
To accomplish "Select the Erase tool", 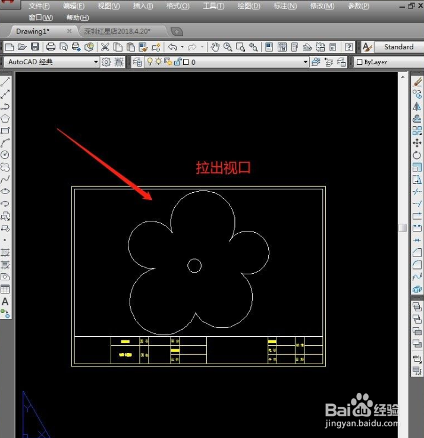I will pyautogui.click(x=417, y=82).
